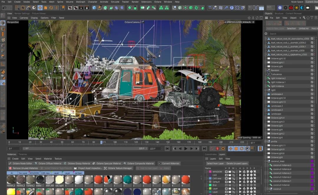Click Remove Unused Materials button

[23, 168]
